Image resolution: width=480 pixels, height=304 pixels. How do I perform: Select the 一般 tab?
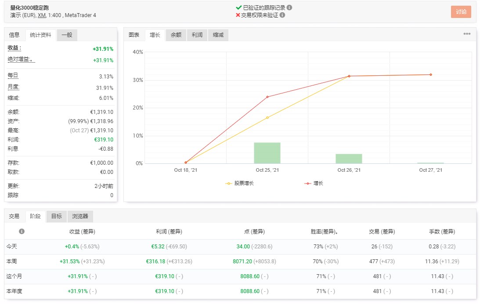click(x=67, y=35)
